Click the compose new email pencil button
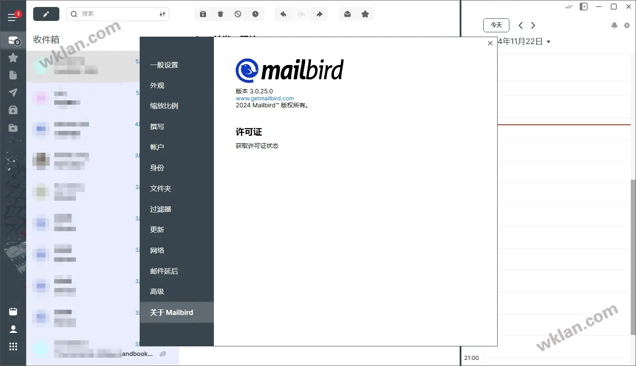Viewport: 636px width, 366px height. [x=46, y=14]
